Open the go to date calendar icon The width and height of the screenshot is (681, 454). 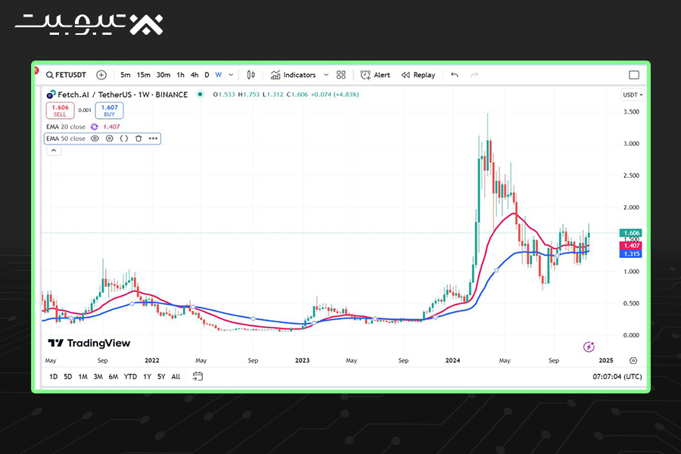tap(197, 376)
